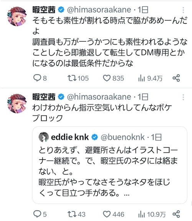Open @himasoraakane handle in first tweet
This screenshot has width=192, height=221.
coord(99,10)
